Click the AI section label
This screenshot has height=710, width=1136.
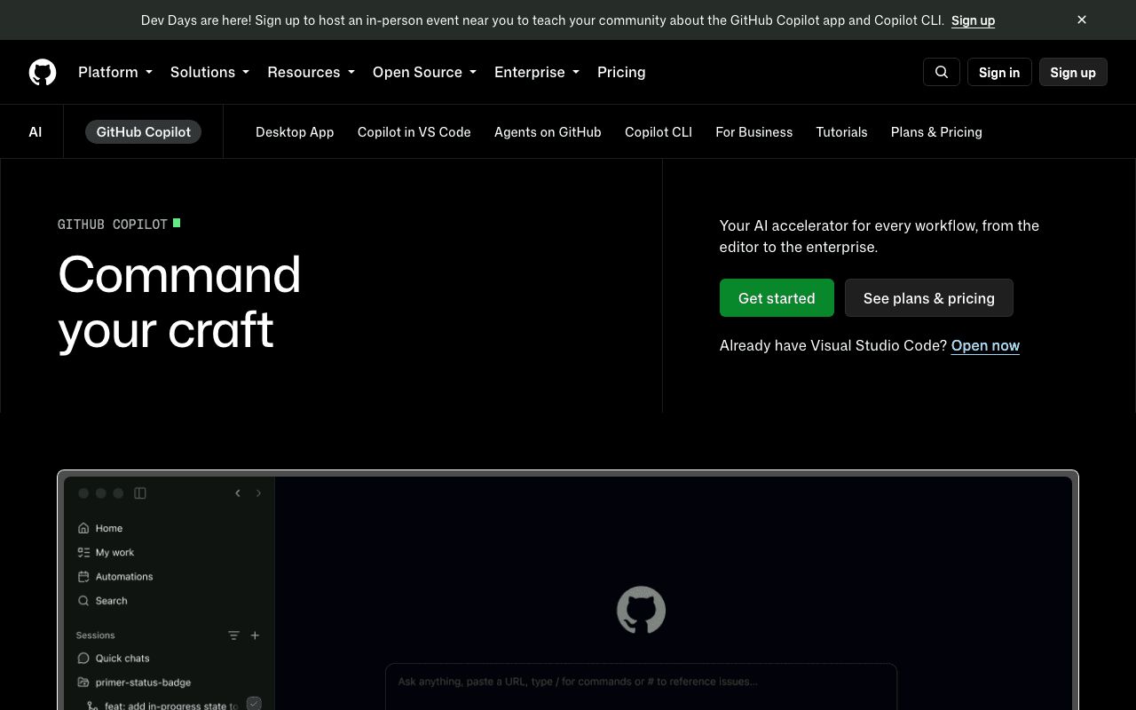pyautogui.click(x=35, y=132)
